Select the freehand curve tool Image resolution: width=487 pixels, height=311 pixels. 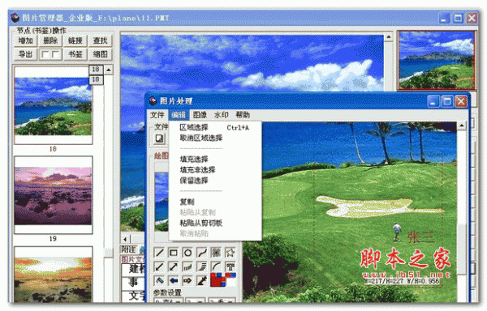[x=202, y=253]
